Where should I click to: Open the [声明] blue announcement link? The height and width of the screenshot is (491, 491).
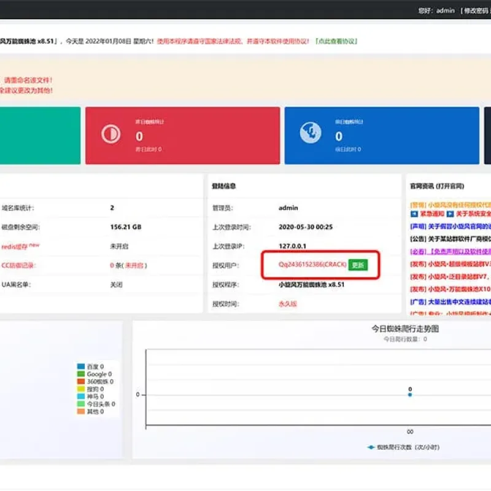pos(450,226)
